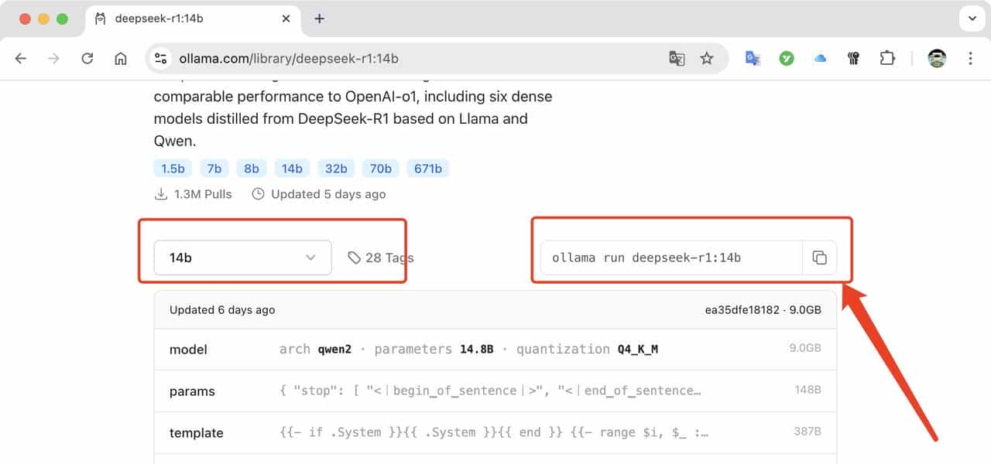Click the 387B size value
991x464 pixels.
(x=808, y=432)
